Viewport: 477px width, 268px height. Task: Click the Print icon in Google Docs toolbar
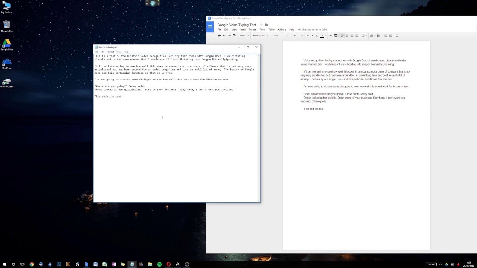219,36
